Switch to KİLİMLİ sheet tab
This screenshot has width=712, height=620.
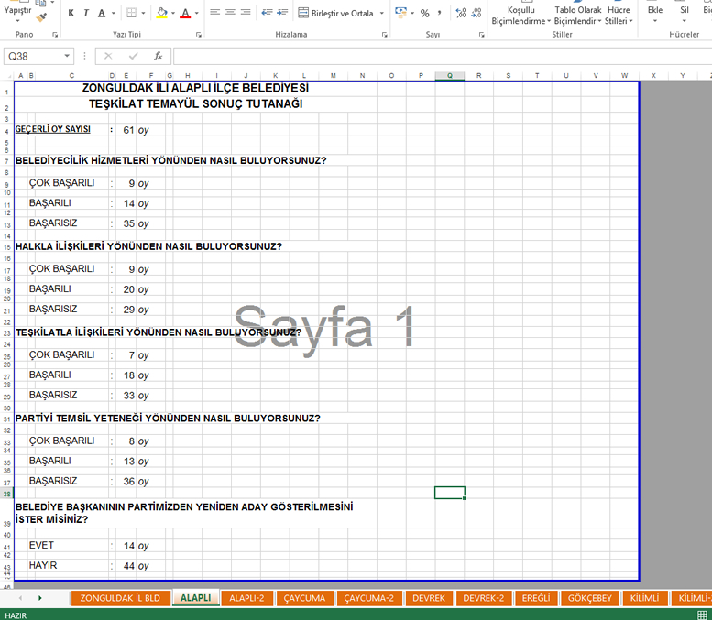coord(644,598)
